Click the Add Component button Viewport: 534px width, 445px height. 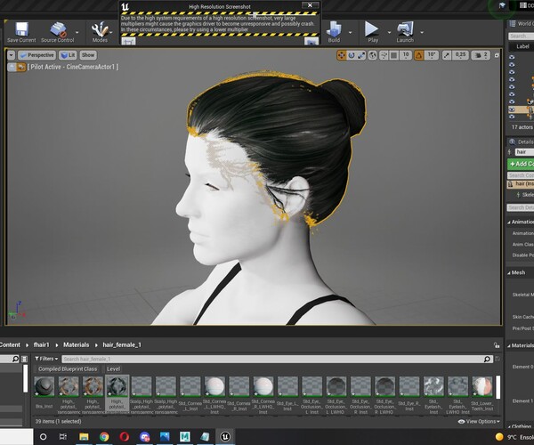(521, 164)
